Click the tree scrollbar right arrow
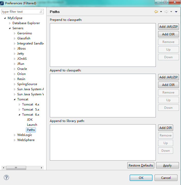 (x=41, y=168)
